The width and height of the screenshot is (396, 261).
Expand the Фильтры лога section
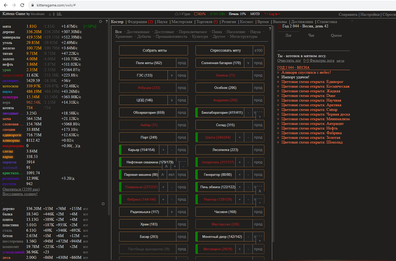[319, 60]
